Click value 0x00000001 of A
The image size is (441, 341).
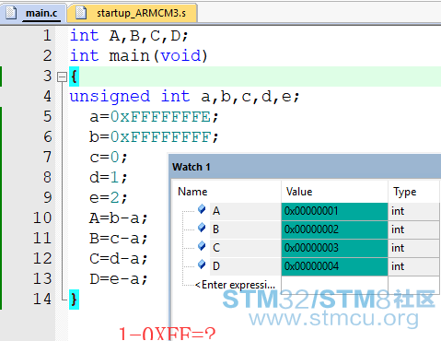(334, 211)
